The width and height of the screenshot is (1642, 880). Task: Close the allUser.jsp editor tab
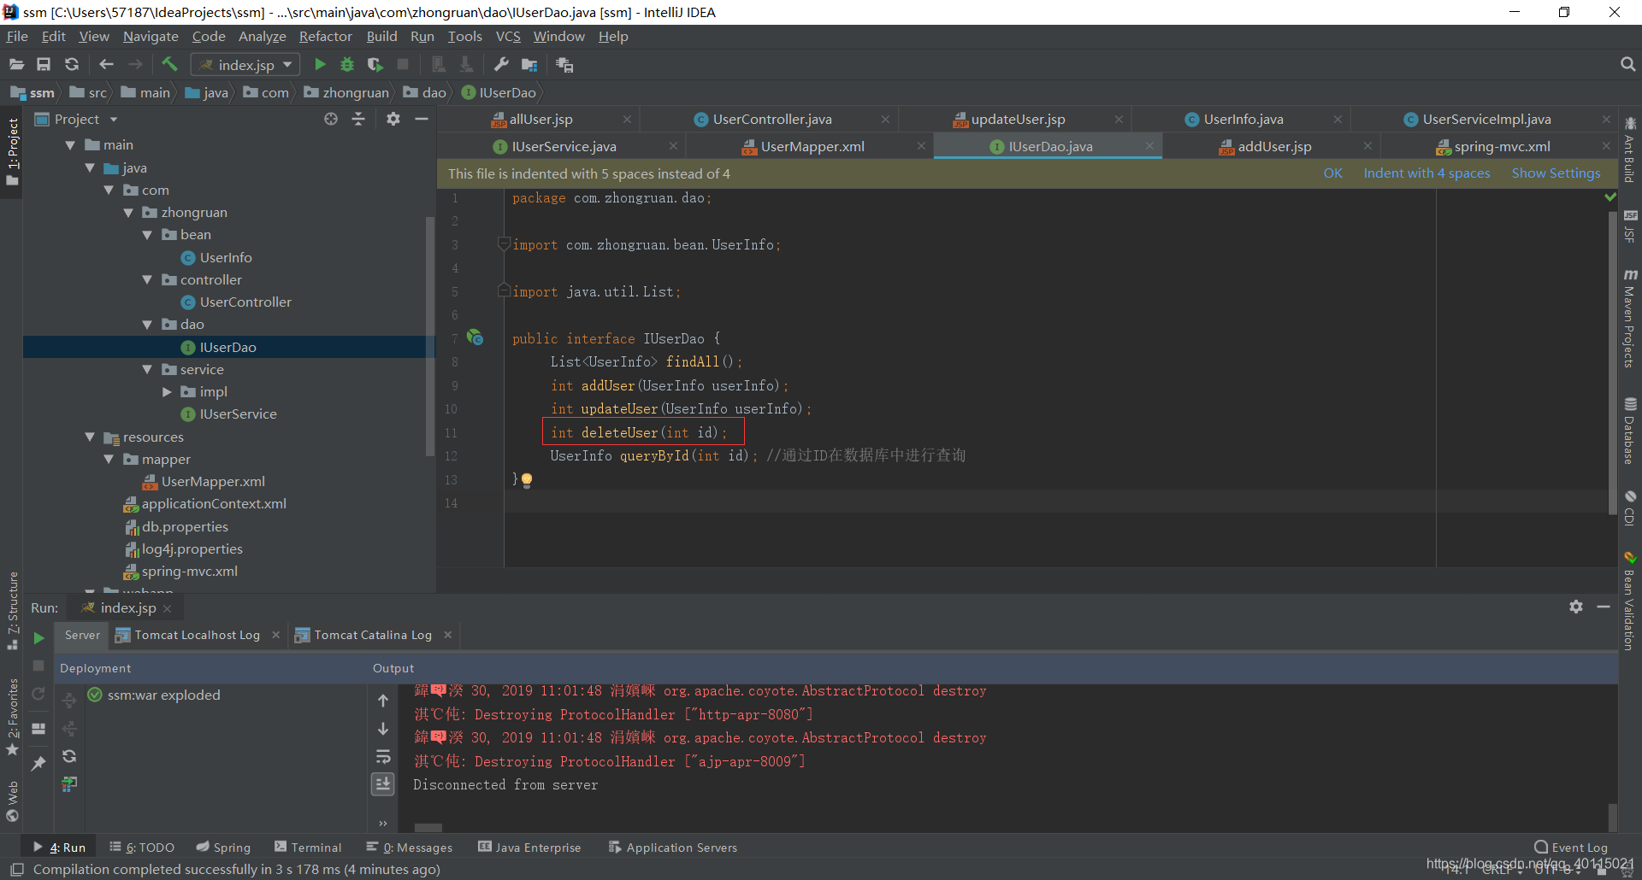click(x=627, y=120)
